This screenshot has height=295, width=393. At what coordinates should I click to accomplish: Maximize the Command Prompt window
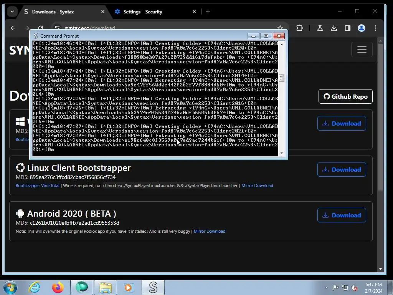pos(266,36)
